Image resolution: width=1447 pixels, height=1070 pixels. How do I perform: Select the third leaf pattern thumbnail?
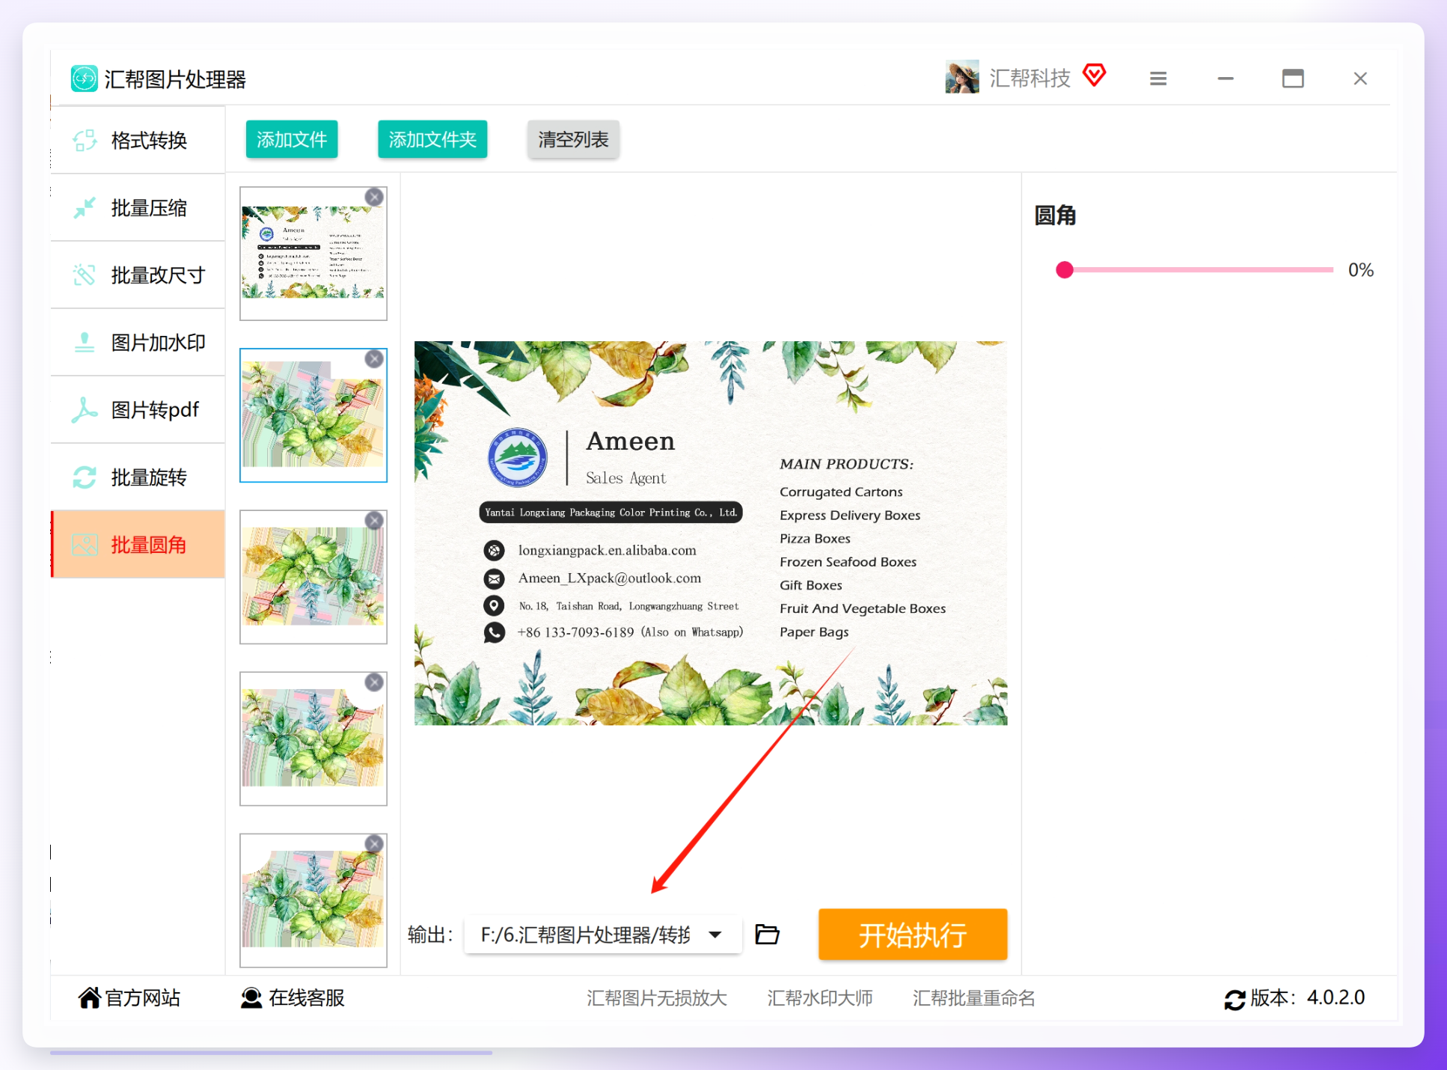click(x=313, y=577)
